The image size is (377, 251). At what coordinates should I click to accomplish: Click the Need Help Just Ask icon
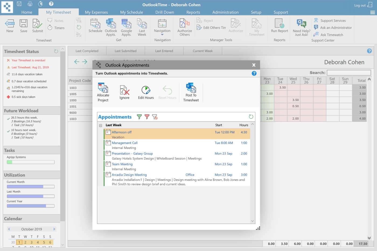tap(301, 26)
